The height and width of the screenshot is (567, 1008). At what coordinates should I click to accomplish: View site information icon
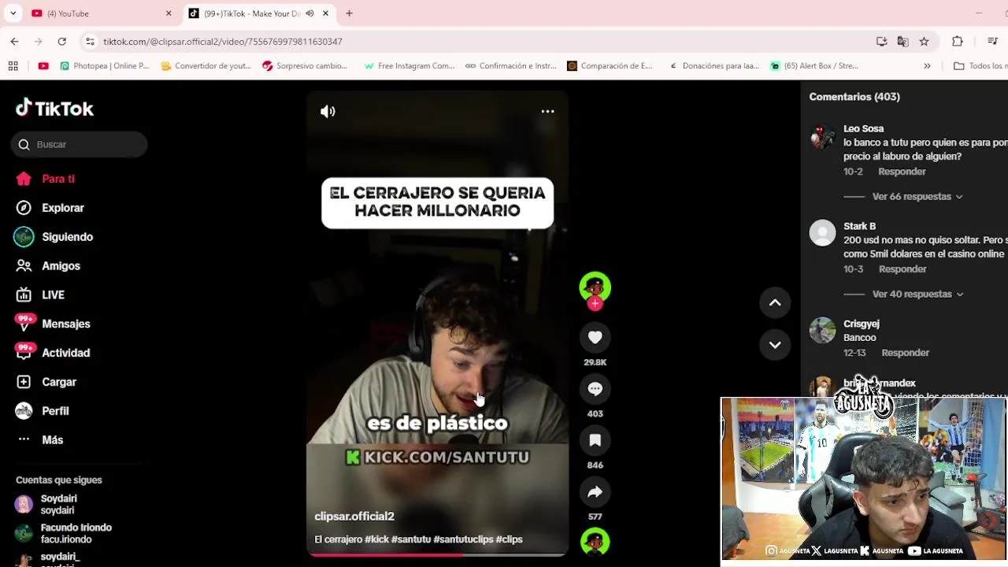[90, 41]
